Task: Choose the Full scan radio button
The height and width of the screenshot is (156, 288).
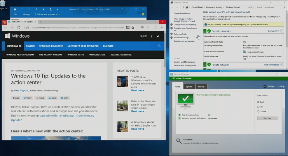Action: 258,107
